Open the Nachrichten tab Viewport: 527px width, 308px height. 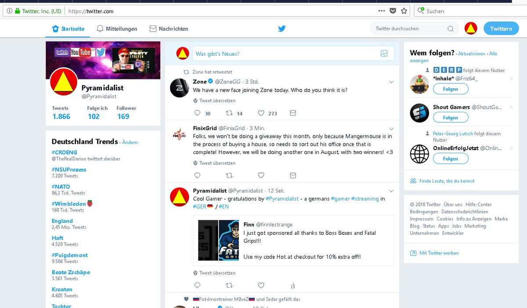tap(169, 29)
